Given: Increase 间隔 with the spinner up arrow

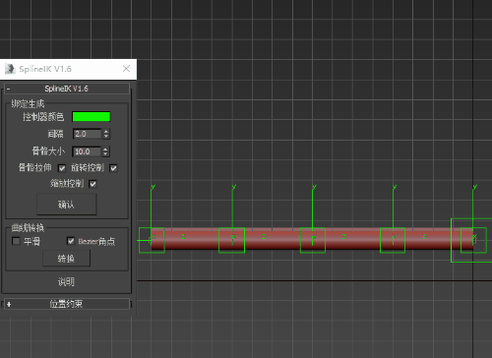Looking at the screenshot, I should pos(106,132).
